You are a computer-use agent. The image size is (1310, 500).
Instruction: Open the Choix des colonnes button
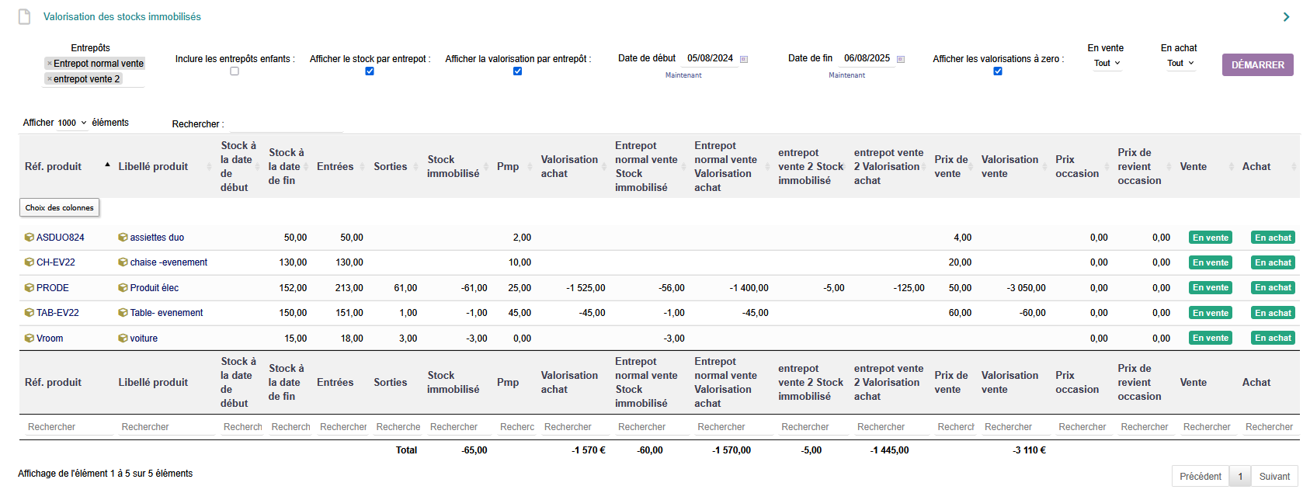[x=59, y=207]
